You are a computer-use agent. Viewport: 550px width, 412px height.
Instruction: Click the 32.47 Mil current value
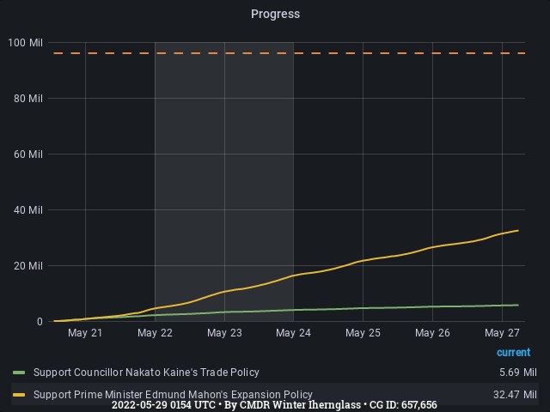click(x=515, y=395)
